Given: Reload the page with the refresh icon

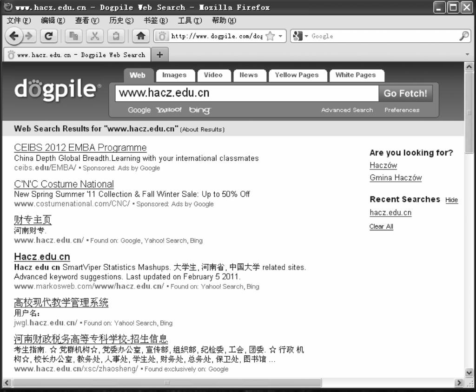Looking at the screenshot, I should point(48,36).
